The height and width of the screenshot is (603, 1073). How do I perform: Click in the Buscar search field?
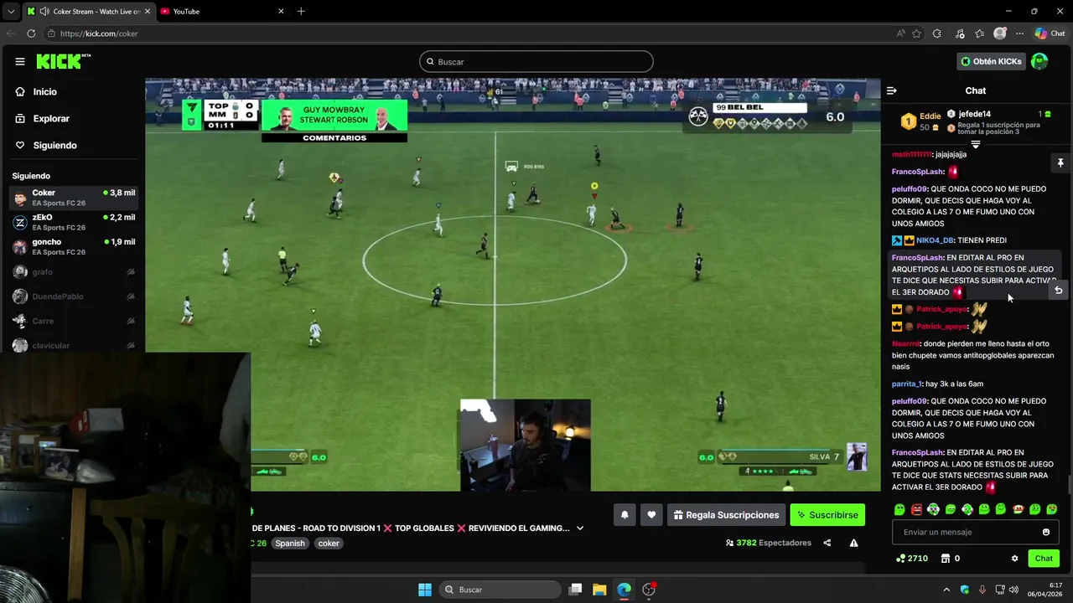pyautogui.click(x=536, y=61)
